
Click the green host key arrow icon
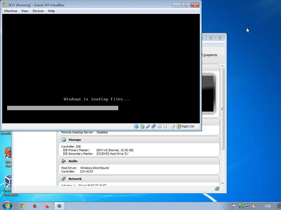pyautogui.click(x=179, y=126)
